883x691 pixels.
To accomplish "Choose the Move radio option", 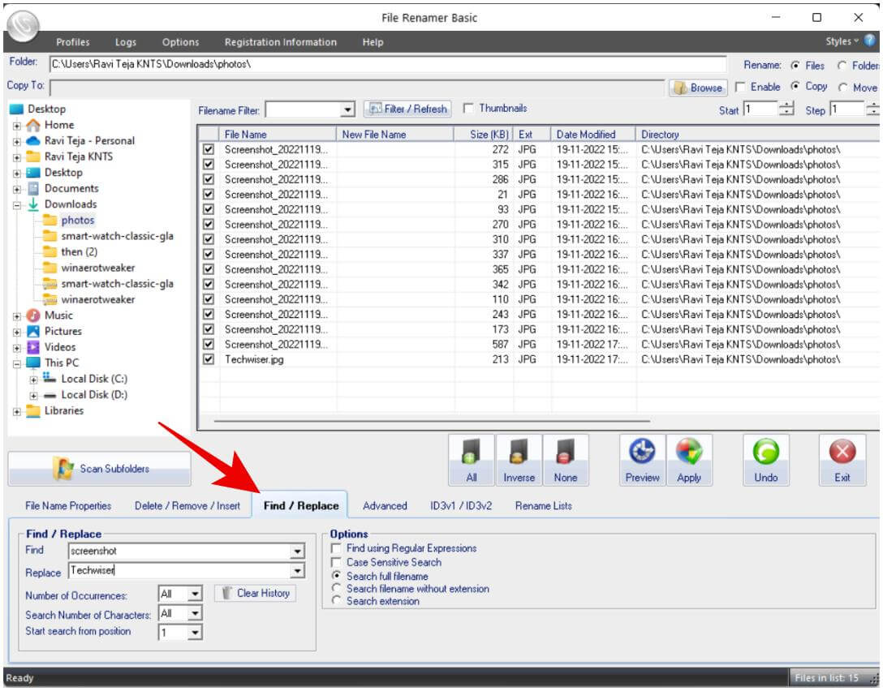I will [843, 88].
